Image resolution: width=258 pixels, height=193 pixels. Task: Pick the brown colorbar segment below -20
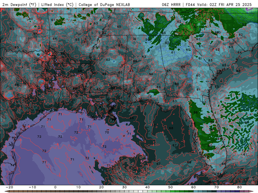click(x=12, y=191)
